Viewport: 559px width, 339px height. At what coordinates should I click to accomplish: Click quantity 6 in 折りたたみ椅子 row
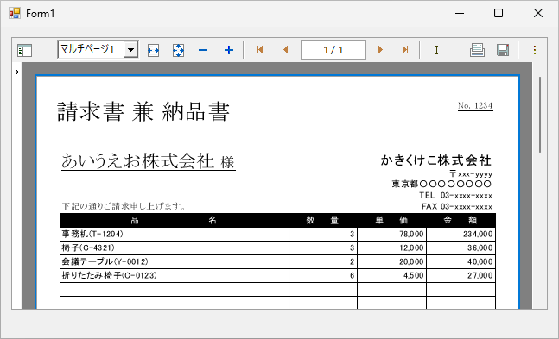coord(323,275)
